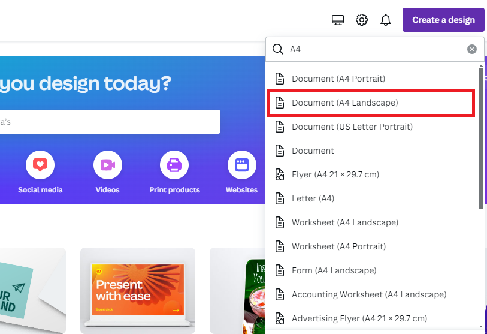The image size is (487, 334).
Task: Click the scrollbar down arrow in dropdown
Action: 481,327
